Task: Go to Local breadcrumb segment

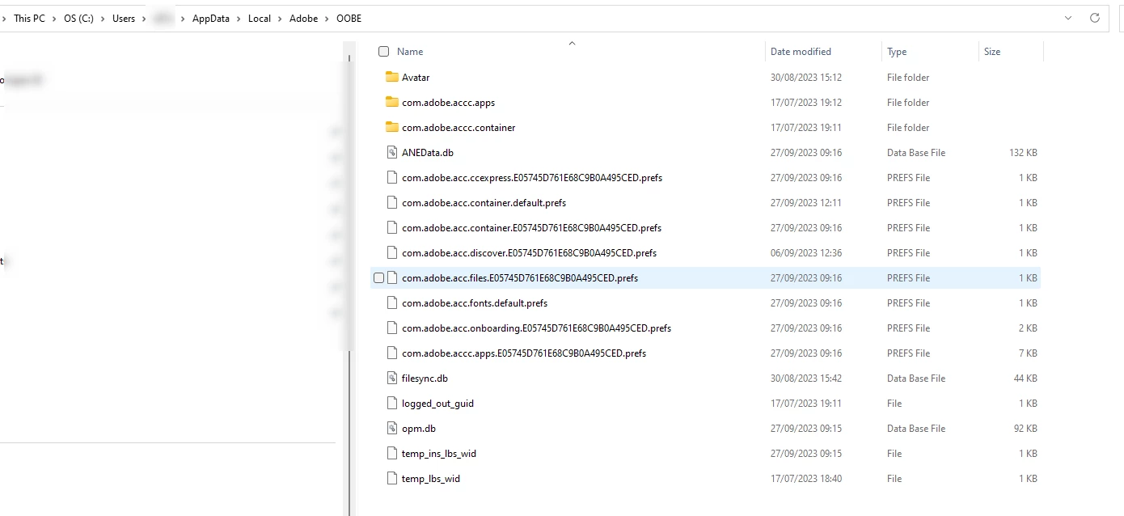Action: pyautogui.click(x=260, y=19)
